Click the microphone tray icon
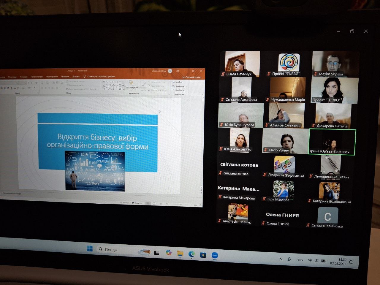The image size is (380, 285). [x=289, y=259]
